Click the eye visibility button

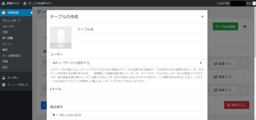click(245, 26)
